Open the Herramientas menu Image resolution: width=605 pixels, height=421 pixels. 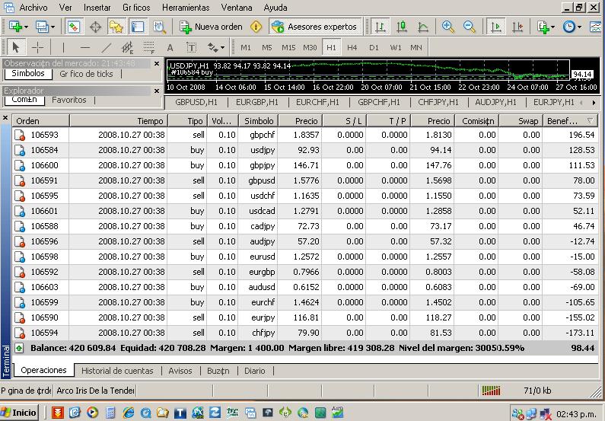click(x=186, y=7)
